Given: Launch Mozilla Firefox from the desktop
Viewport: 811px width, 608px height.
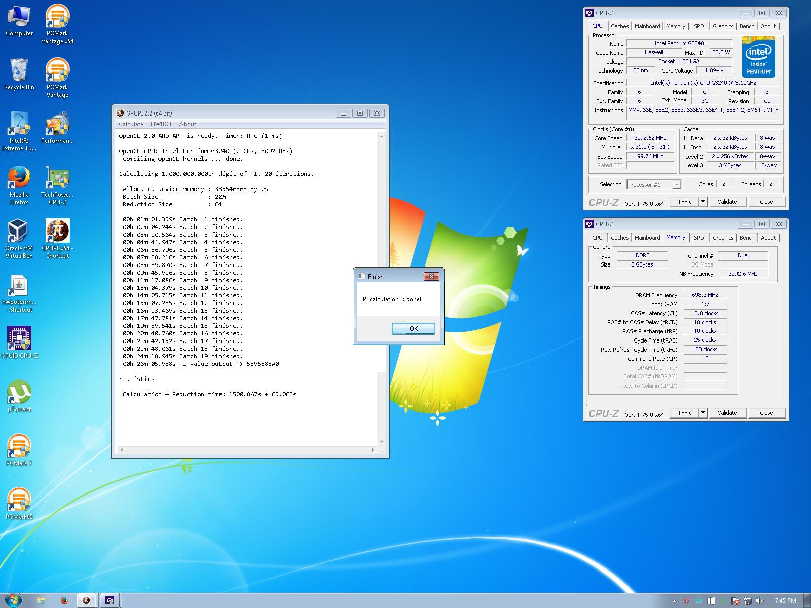Looking at the screenshot, I should [x=19, y=185].
